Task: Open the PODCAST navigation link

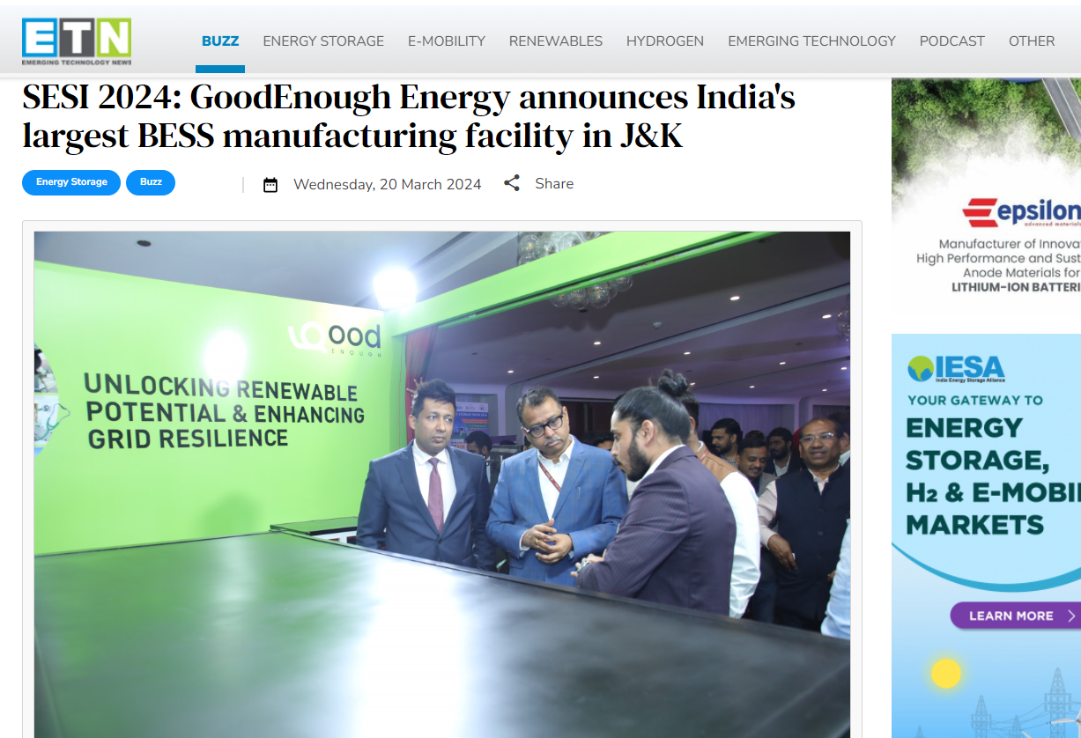Action: click(952, 41)
